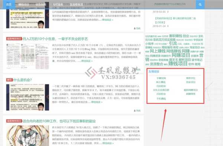Open article 月入2万的10个小生意
Screen dimensions: 223x146
coord(55,39)
